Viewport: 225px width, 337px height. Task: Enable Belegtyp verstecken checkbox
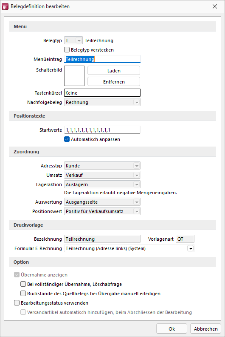67,50
